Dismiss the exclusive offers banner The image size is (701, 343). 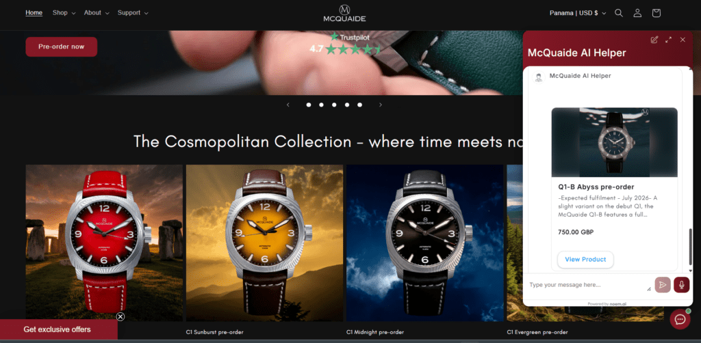(x=120, y=316)
